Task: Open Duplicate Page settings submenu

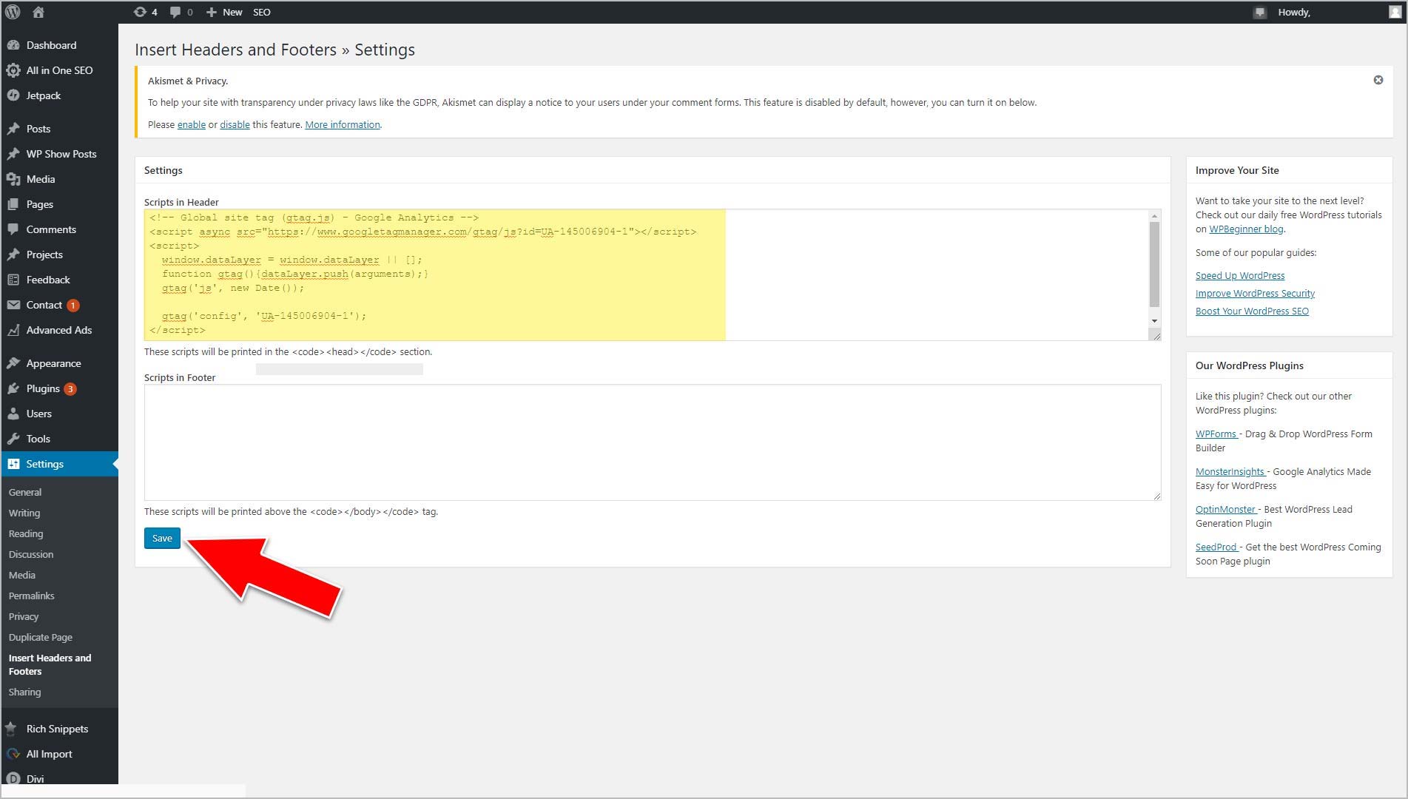Action: point(41,637)
